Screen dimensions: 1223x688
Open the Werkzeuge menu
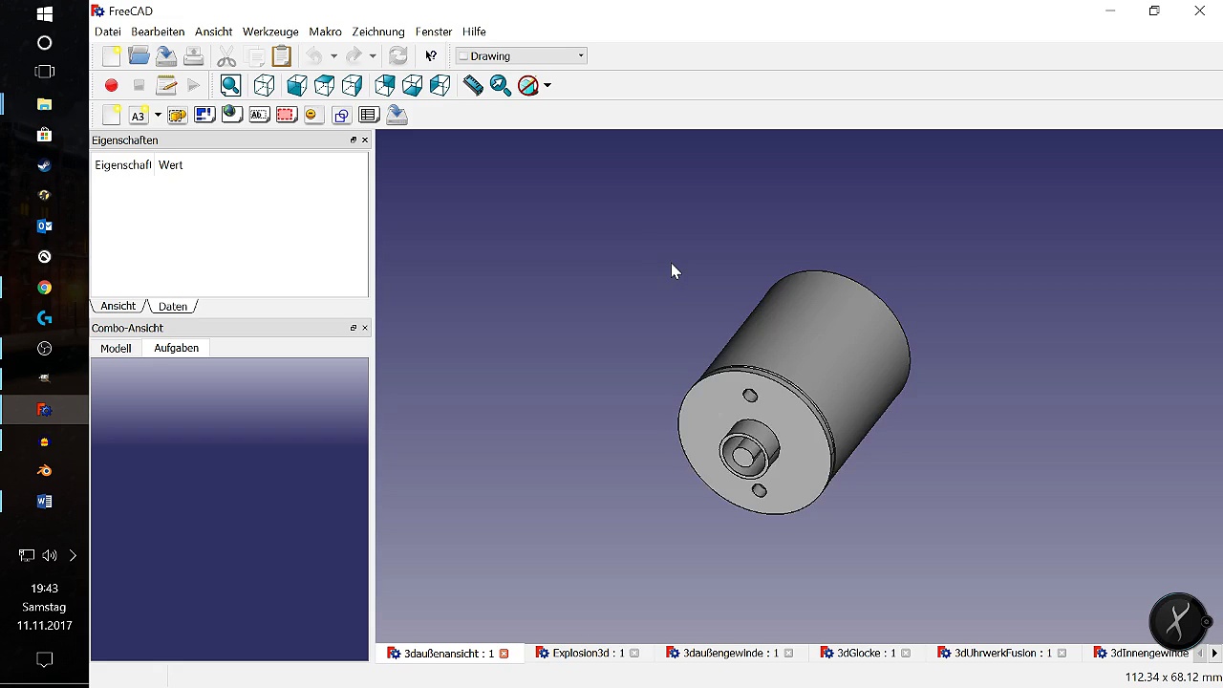[270, 32]
